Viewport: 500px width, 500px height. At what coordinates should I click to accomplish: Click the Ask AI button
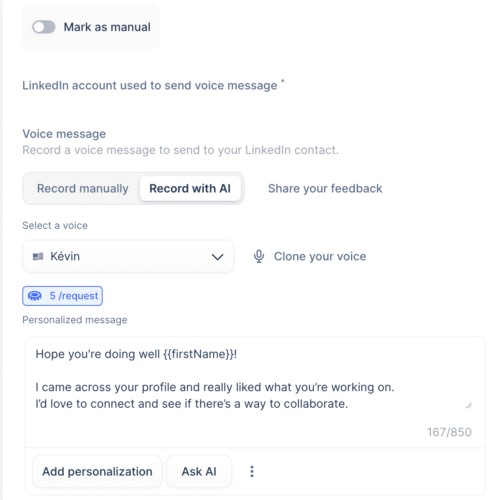click(x=199, y=471)
